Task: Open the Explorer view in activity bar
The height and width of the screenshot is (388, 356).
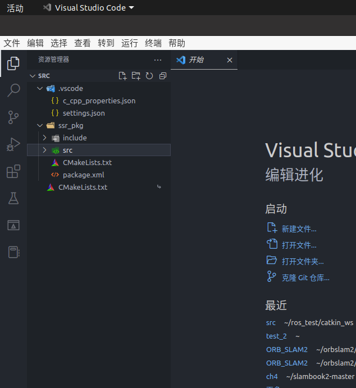Action: click(13, 63)
